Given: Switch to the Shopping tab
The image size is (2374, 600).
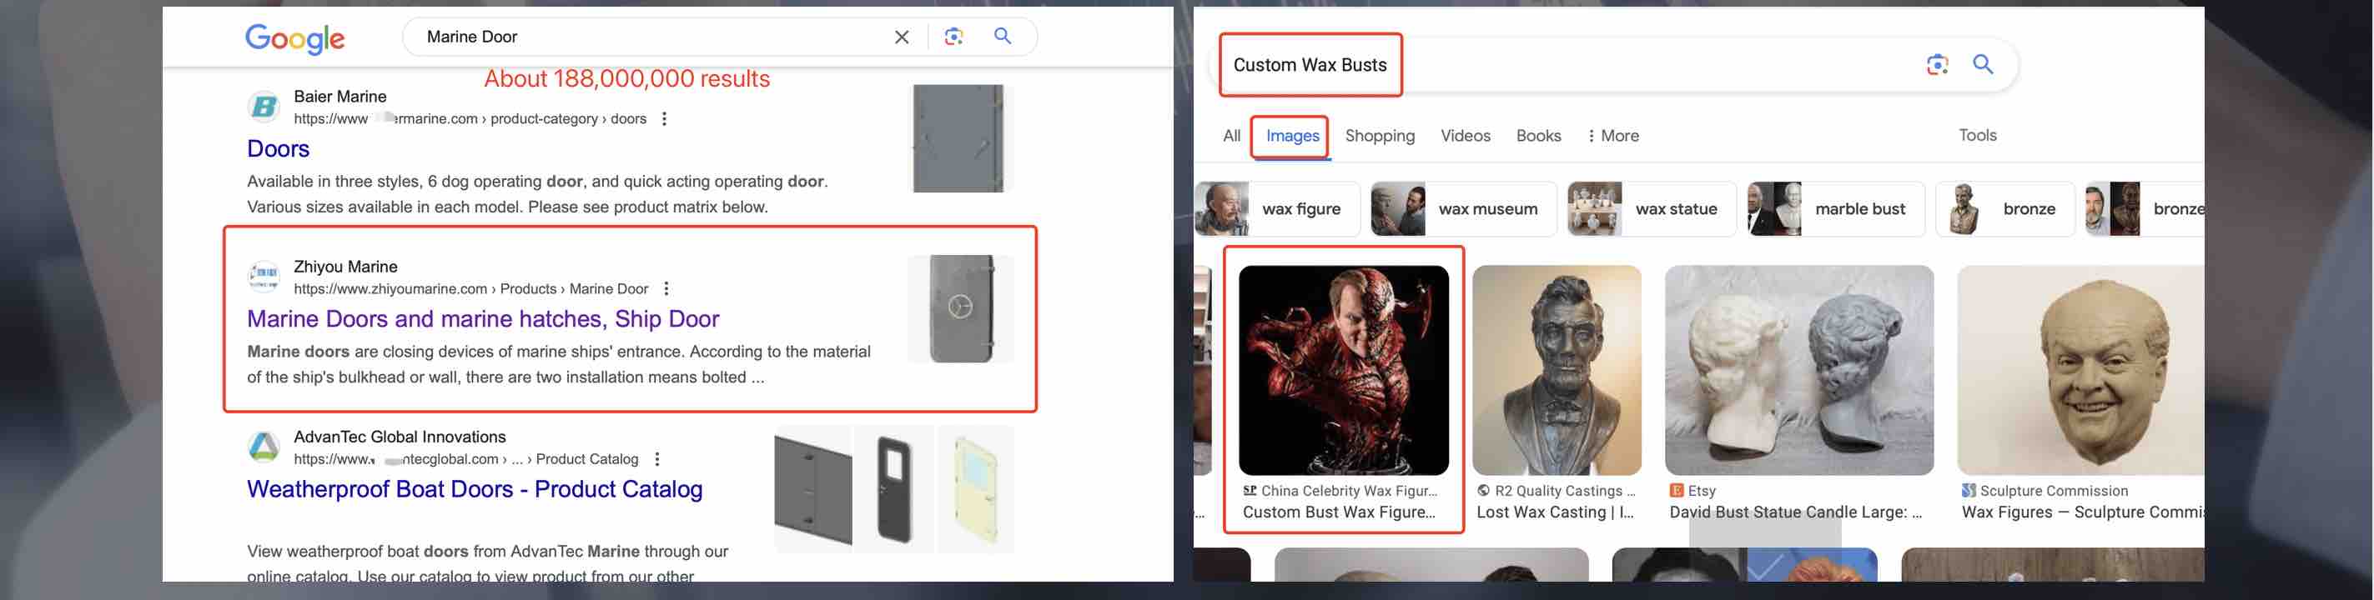Looking at the screenshot, I should tap(1380, 136).
